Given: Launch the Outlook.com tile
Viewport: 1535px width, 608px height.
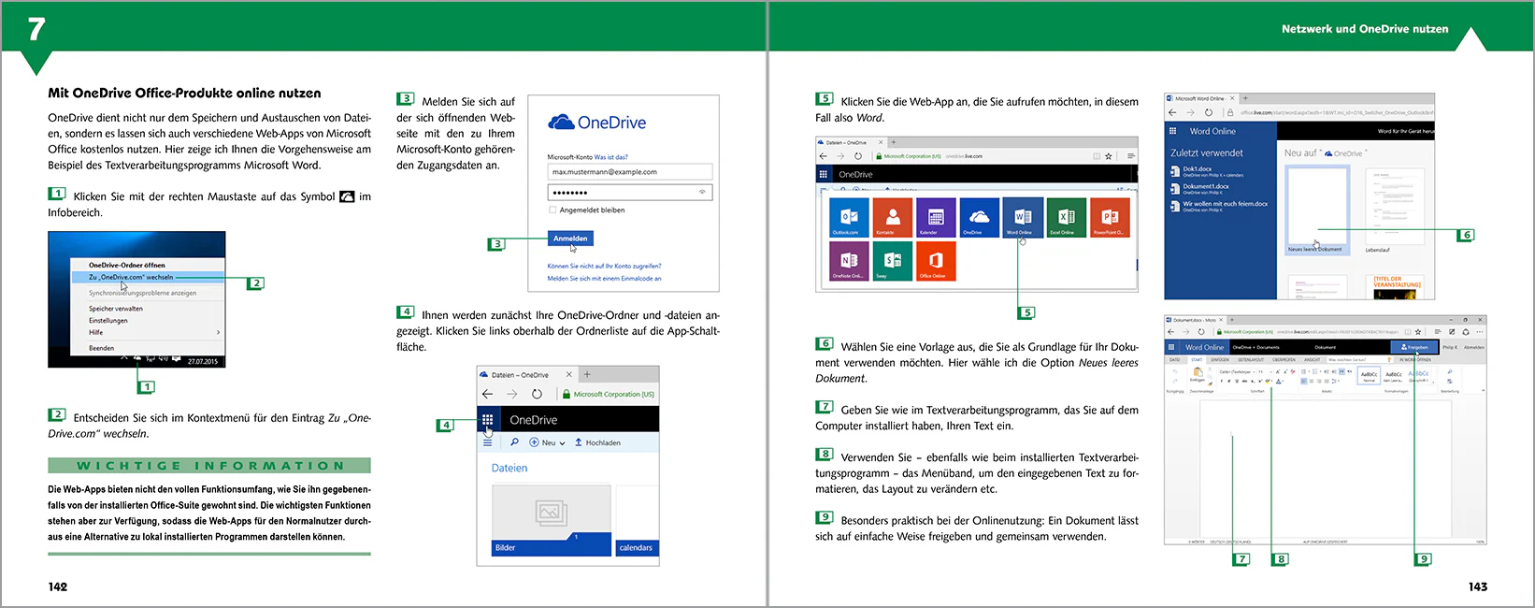Looking at the screenshot, I should point(849,217).
